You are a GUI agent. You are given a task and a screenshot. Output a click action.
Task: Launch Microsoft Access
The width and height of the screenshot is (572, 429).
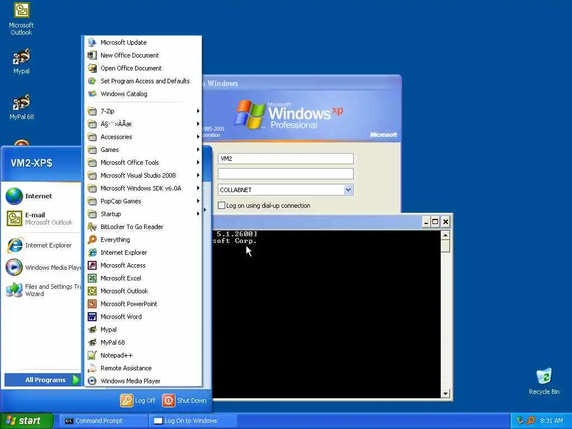tap(142, 265)
